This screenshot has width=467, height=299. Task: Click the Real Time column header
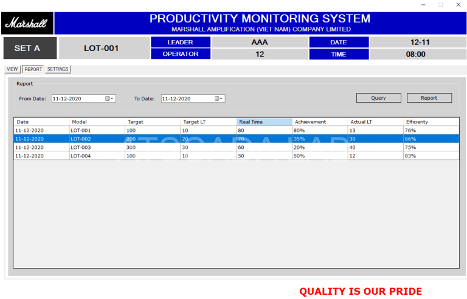click(x=265, y=122)
